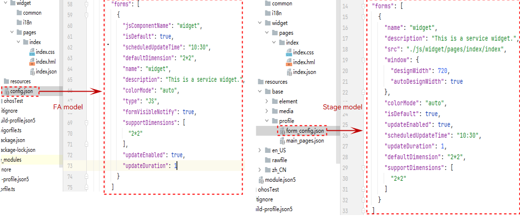Collapse the index folder in FA model tree

19,42
